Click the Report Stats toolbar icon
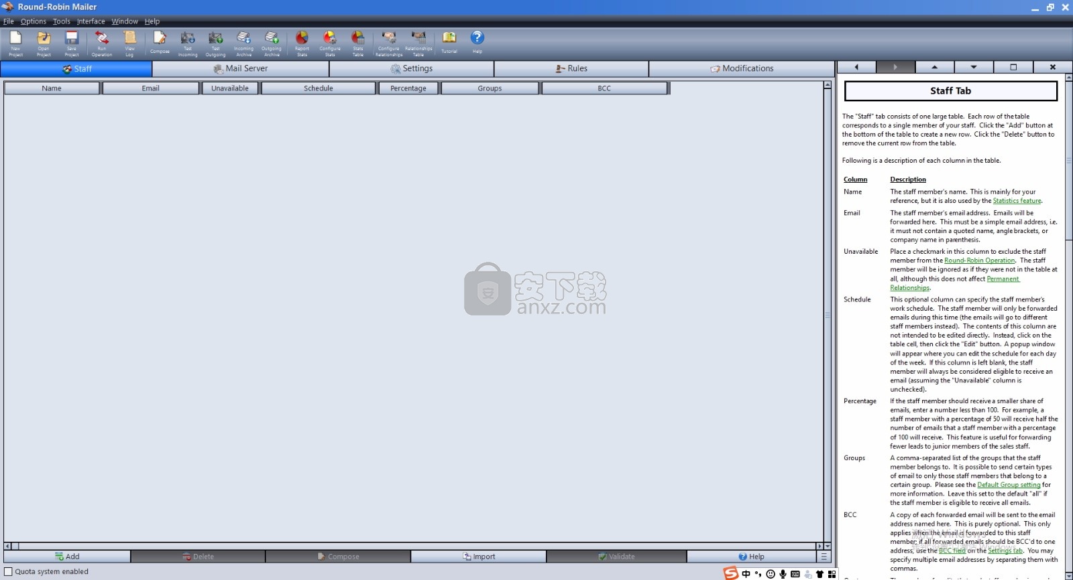1073x580 pixels. (x=302, y=44)
